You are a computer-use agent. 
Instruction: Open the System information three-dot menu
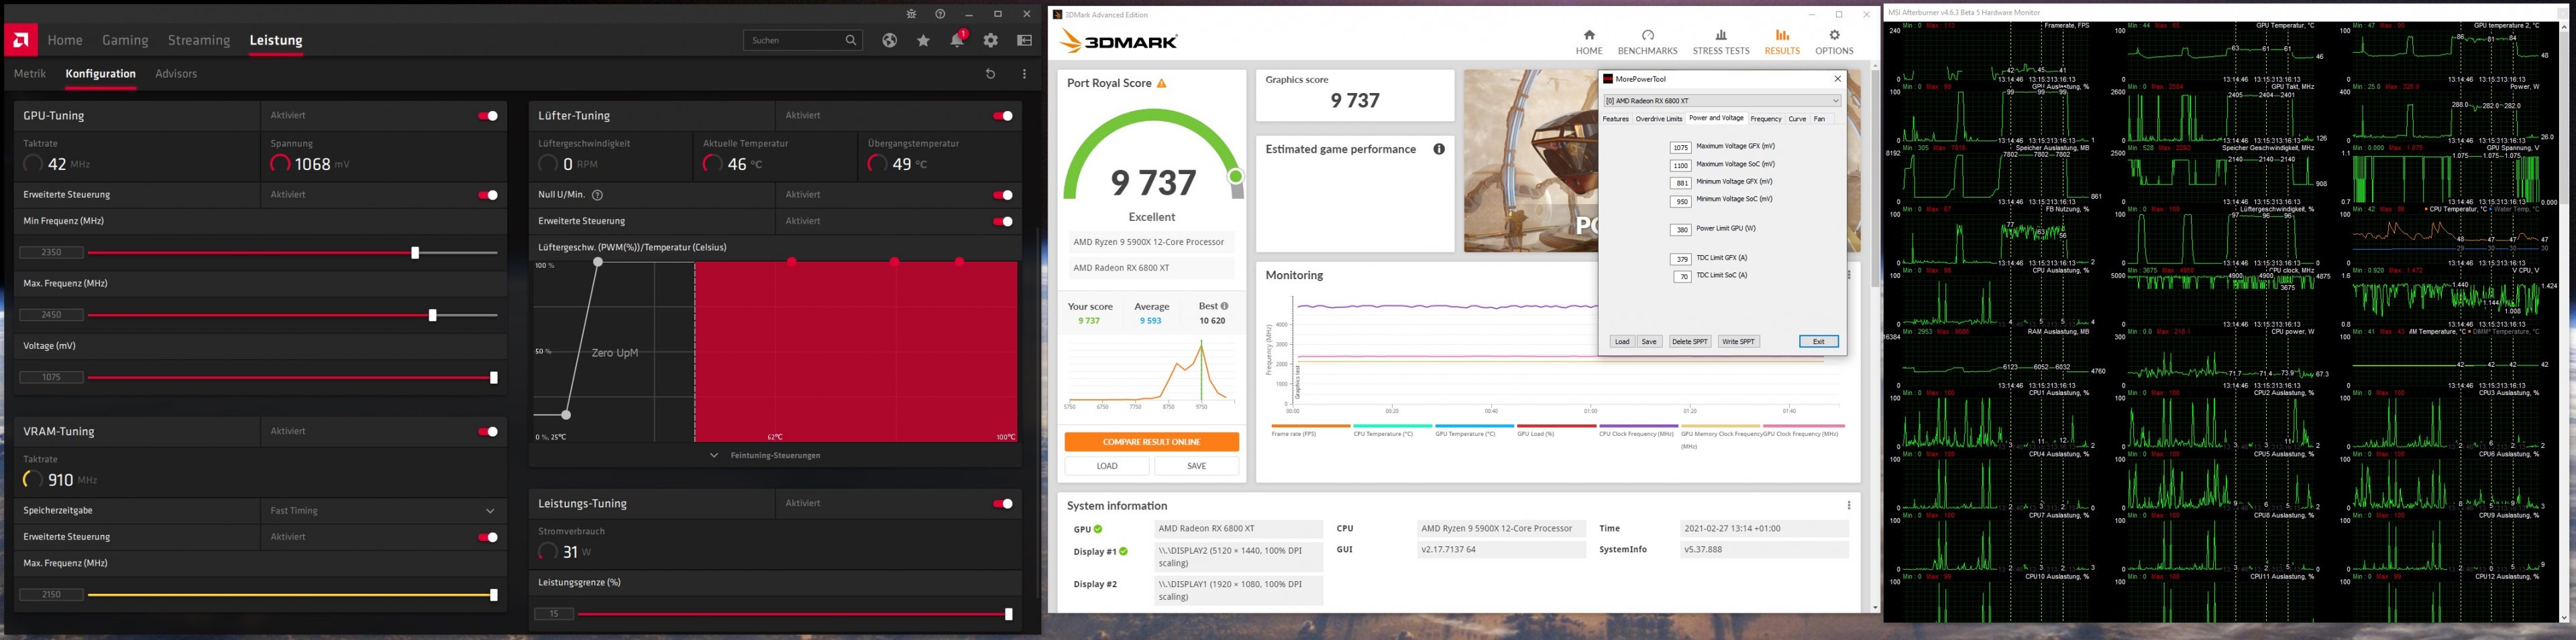tap(1849, 505)
